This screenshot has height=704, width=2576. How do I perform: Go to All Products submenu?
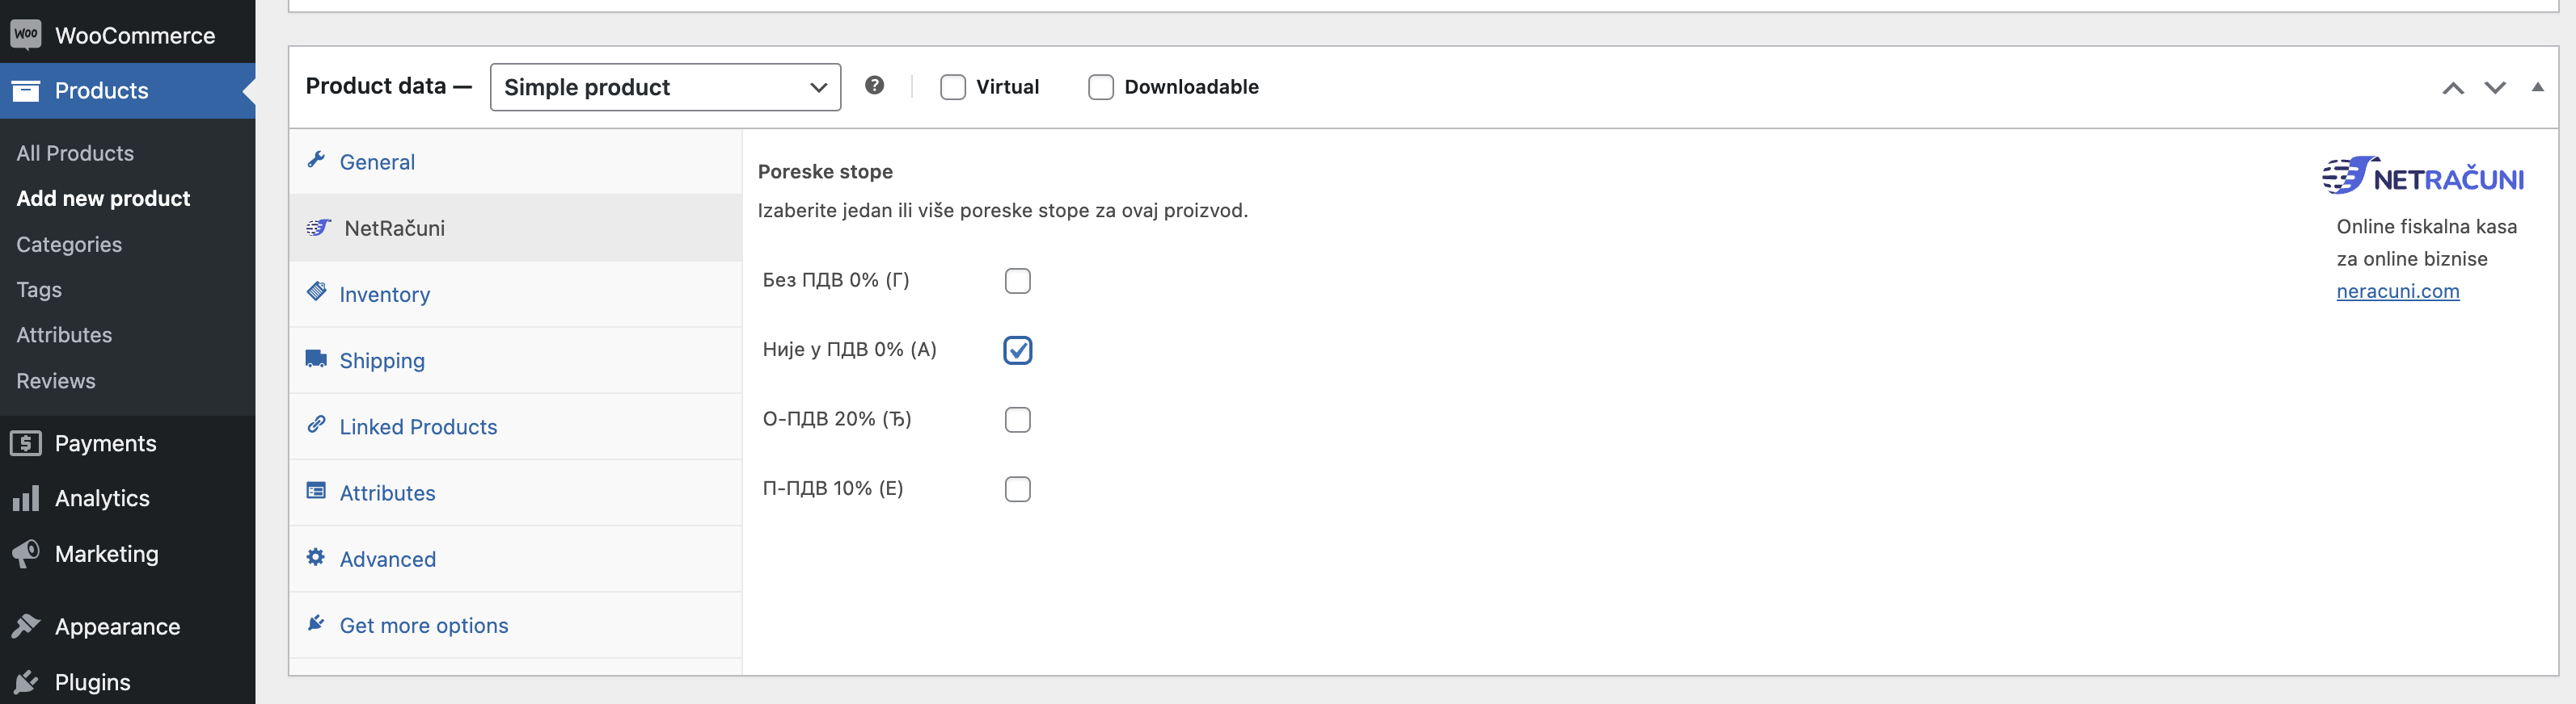(x=75, y=153)
